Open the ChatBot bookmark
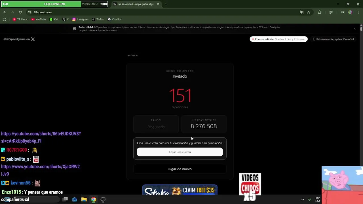363x204 pixels. pos(115,19)
